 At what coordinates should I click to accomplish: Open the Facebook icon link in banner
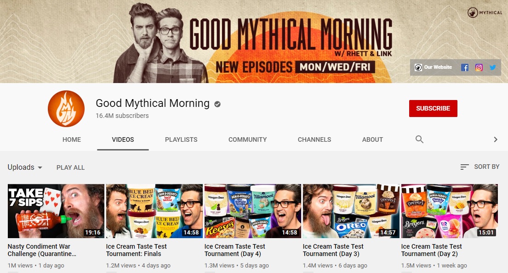465,67
